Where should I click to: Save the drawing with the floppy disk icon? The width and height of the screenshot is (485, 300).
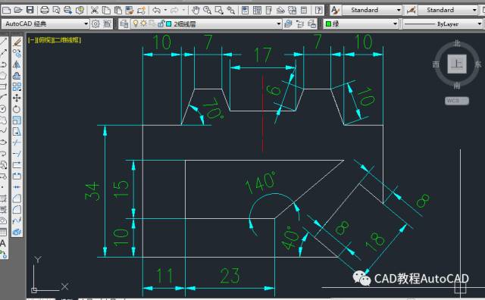click(x=30, y=10)
